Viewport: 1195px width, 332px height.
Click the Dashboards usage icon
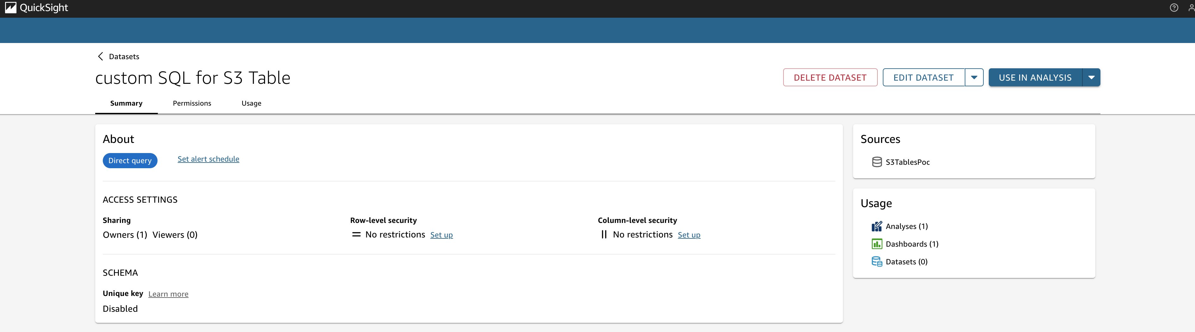click(x=876, y=244)
